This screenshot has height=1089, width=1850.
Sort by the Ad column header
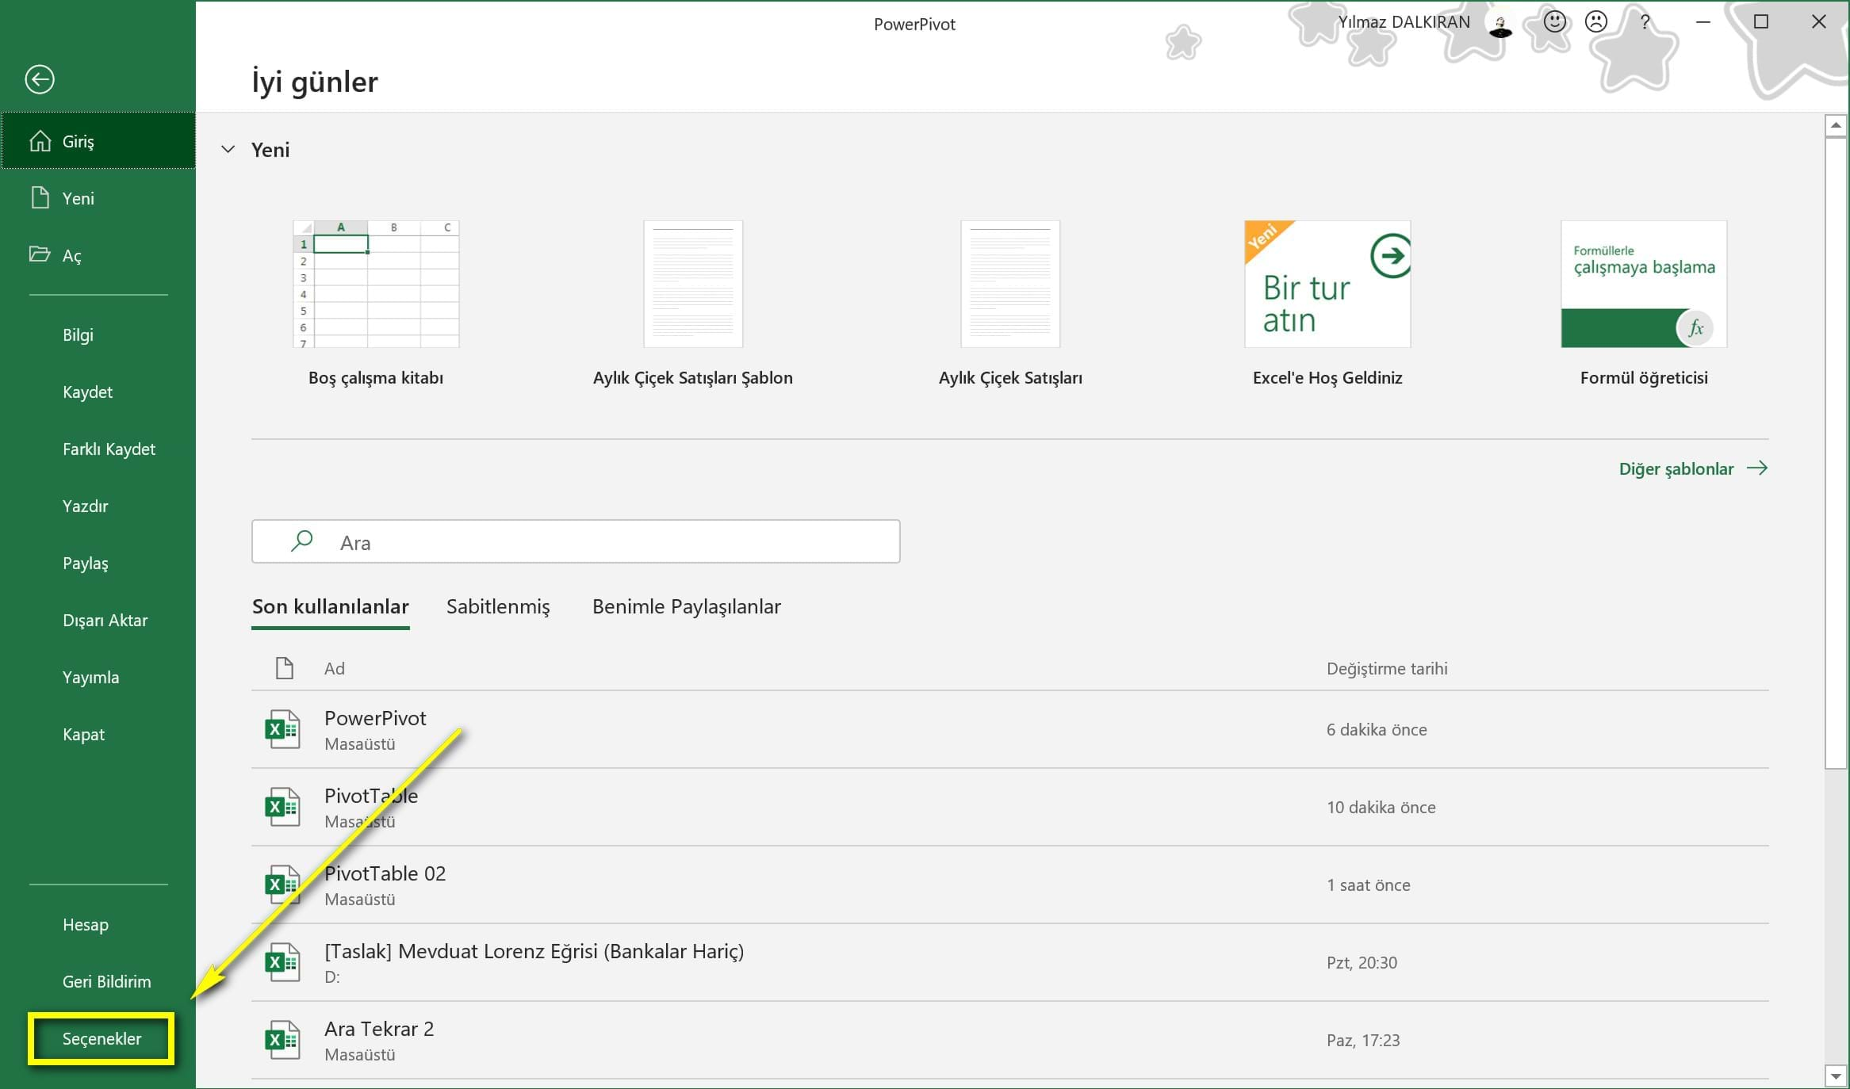pyautogui.click(x=335, y=668)
